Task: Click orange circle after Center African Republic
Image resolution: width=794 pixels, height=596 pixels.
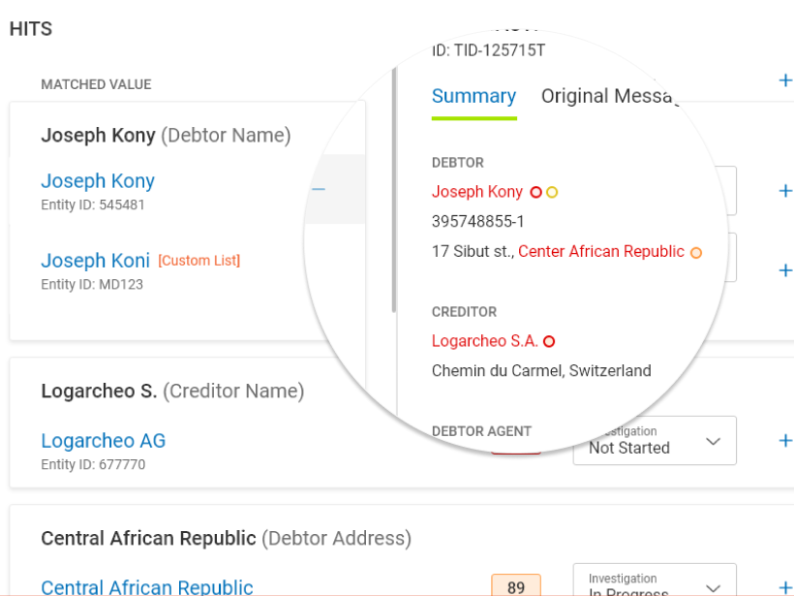Action: 695,253
